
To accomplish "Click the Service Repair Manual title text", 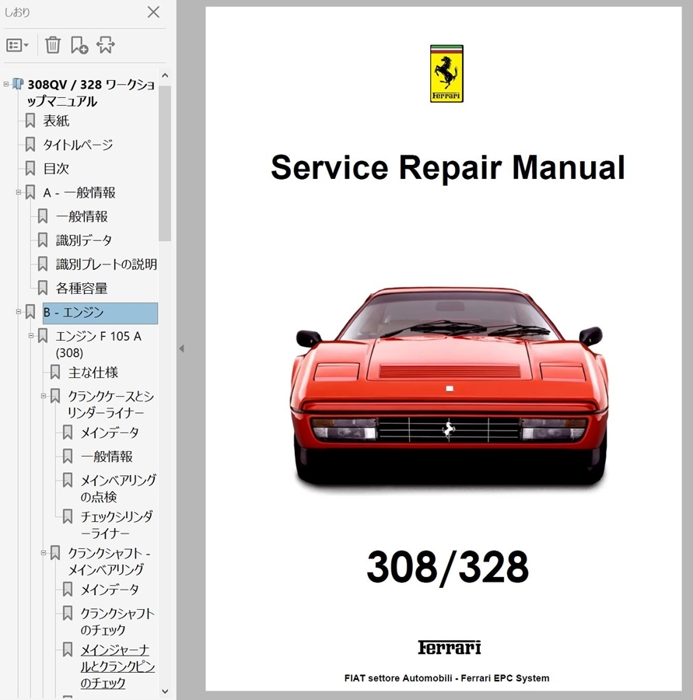I will (448, 167).
